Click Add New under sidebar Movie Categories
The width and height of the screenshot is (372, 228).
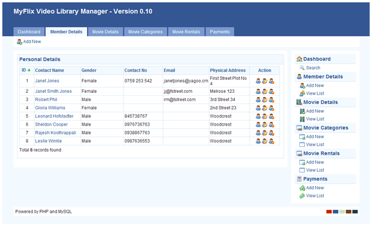(312, 136)
